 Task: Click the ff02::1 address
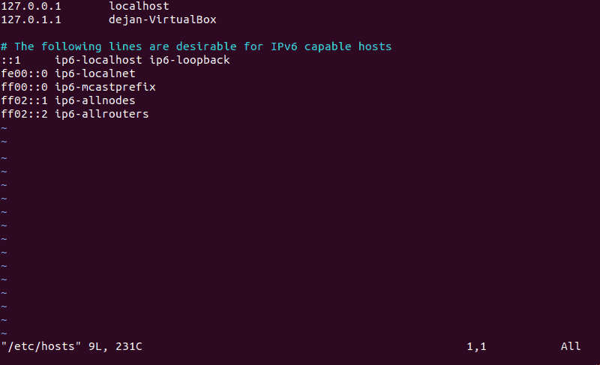click(x=24, y=100)
